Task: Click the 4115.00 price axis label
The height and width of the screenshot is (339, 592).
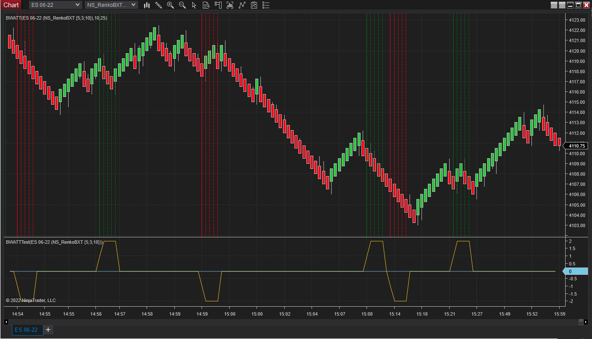Action: coord(577,102)
